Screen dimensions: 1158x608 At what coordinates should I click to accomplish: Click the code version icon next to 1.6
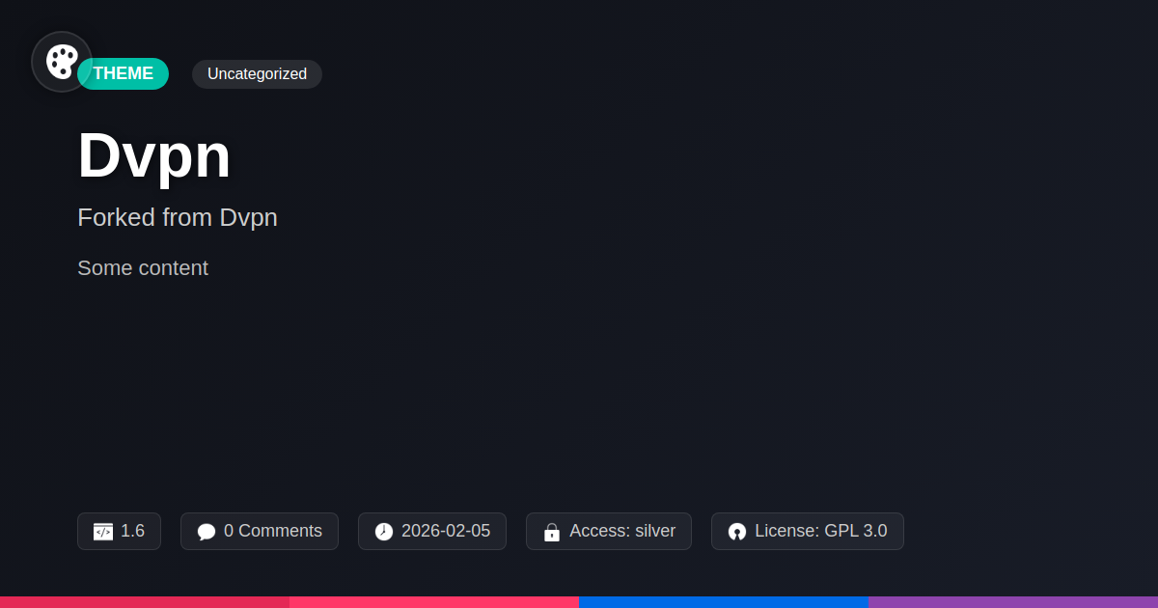pos(103,532)
